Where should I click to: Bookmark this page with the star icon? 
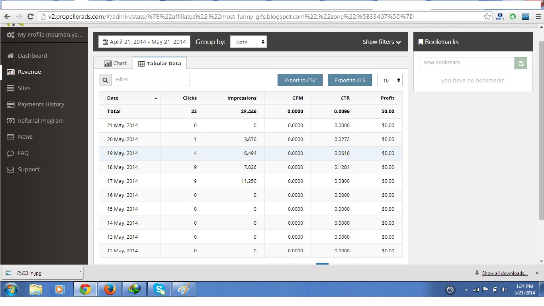[x=487, y=16]
